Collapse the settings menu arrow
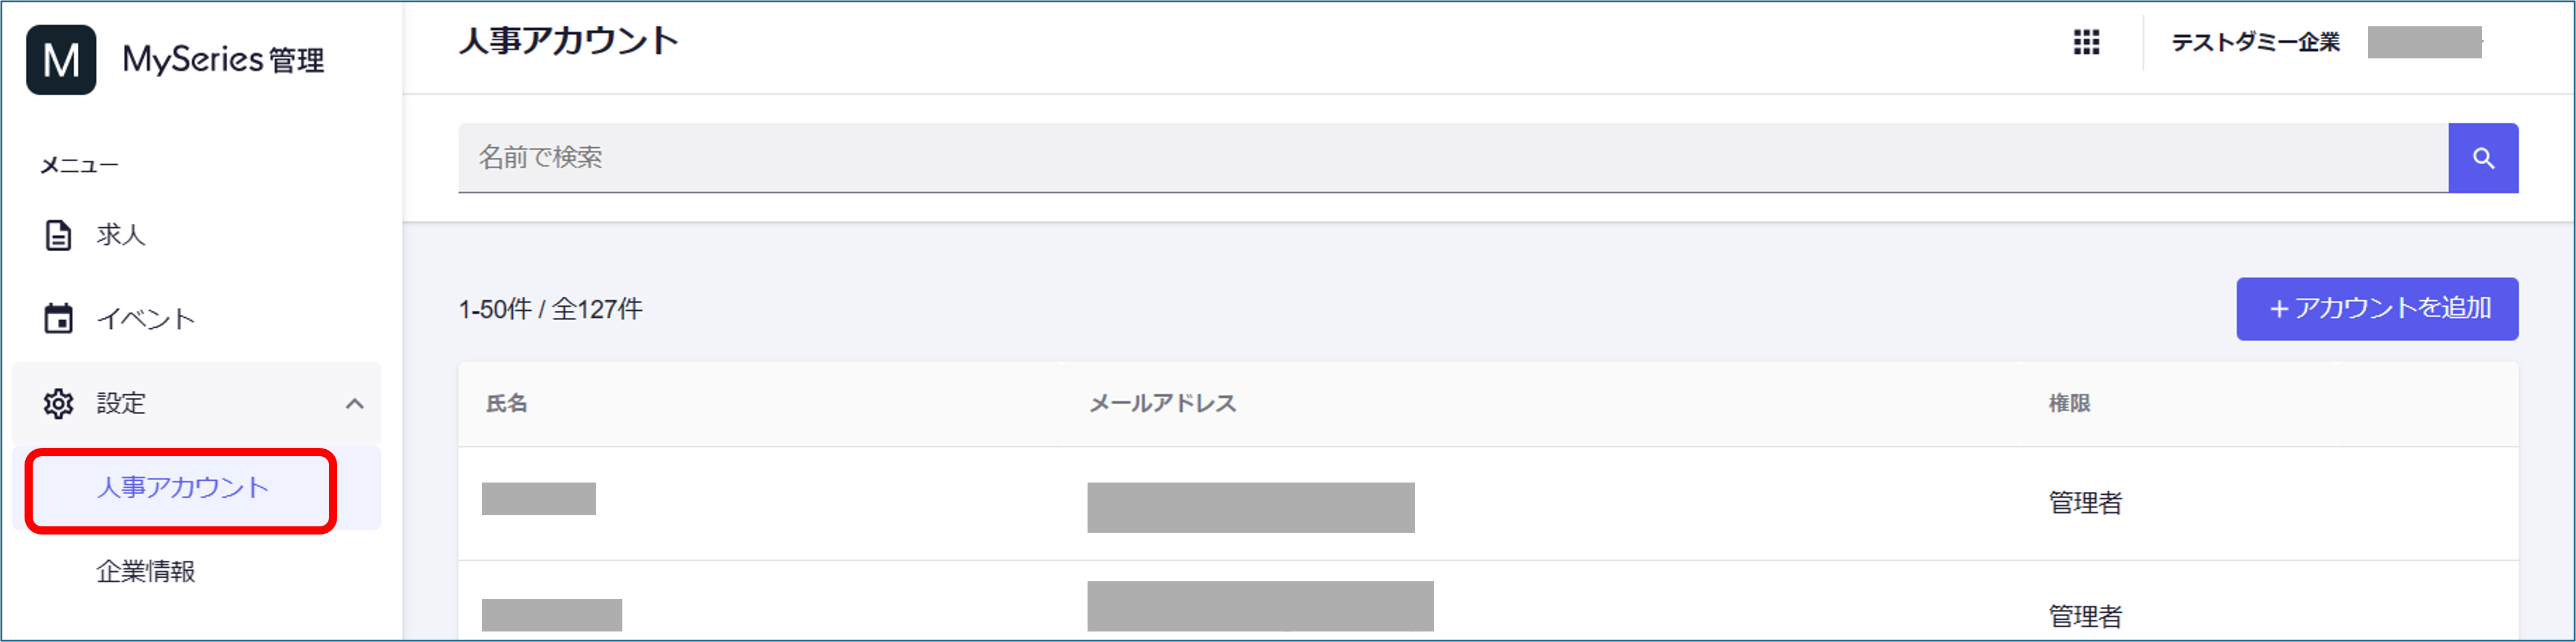This screenshot has width=2576, height=642. [x=356, y=403]
